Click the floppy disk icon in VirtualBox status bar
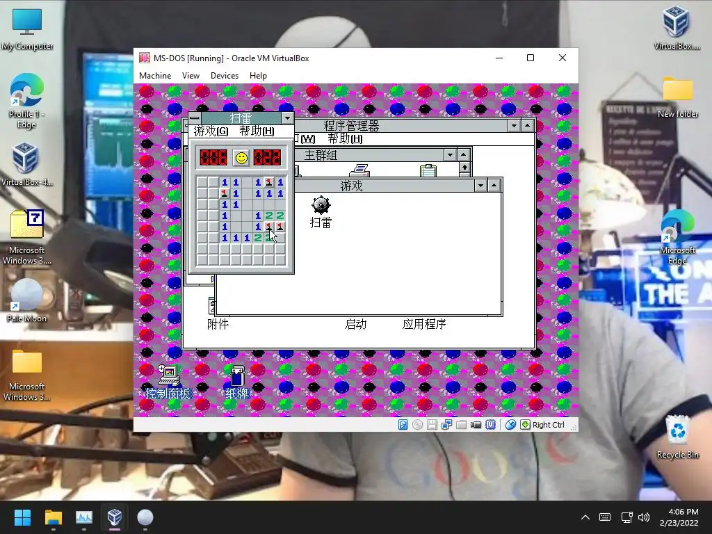 [x=432, y=425]
